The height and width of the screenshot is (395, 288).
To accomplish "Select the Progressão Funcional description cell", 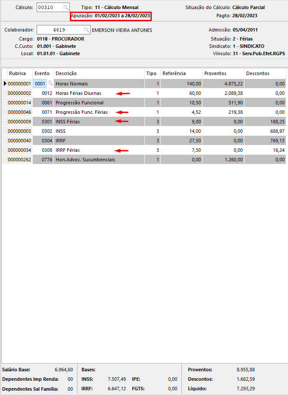I will (99, 103).
